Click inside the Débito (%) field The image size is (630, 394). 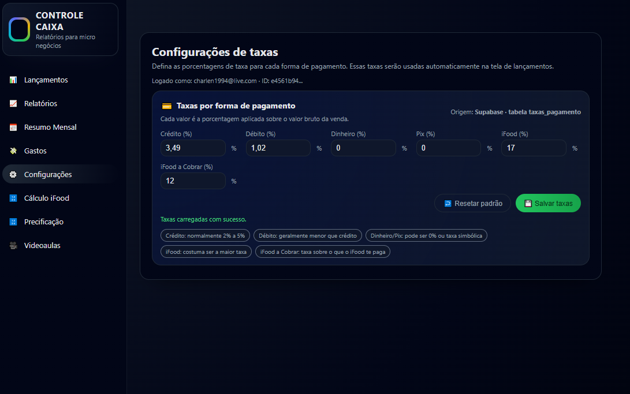tap(278, 148)
